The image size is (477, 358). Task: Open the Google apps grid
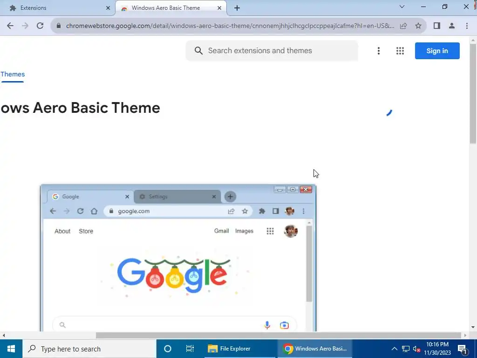[x=400, y=51]
